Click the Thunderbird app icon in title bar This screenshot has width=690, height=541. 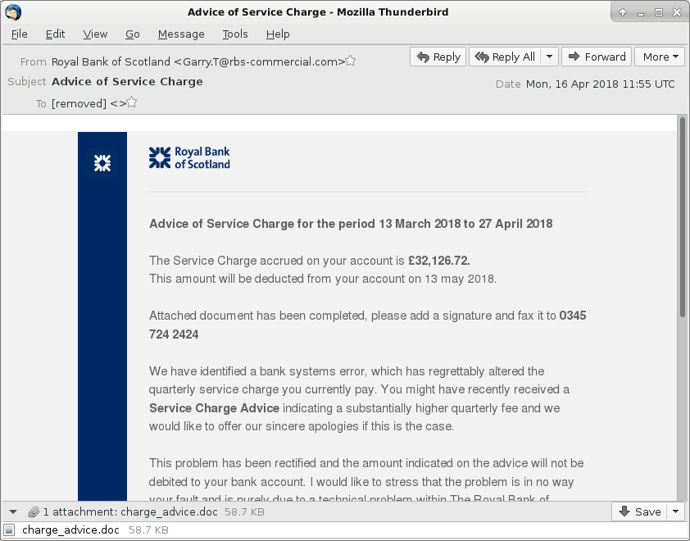[13, 11]
